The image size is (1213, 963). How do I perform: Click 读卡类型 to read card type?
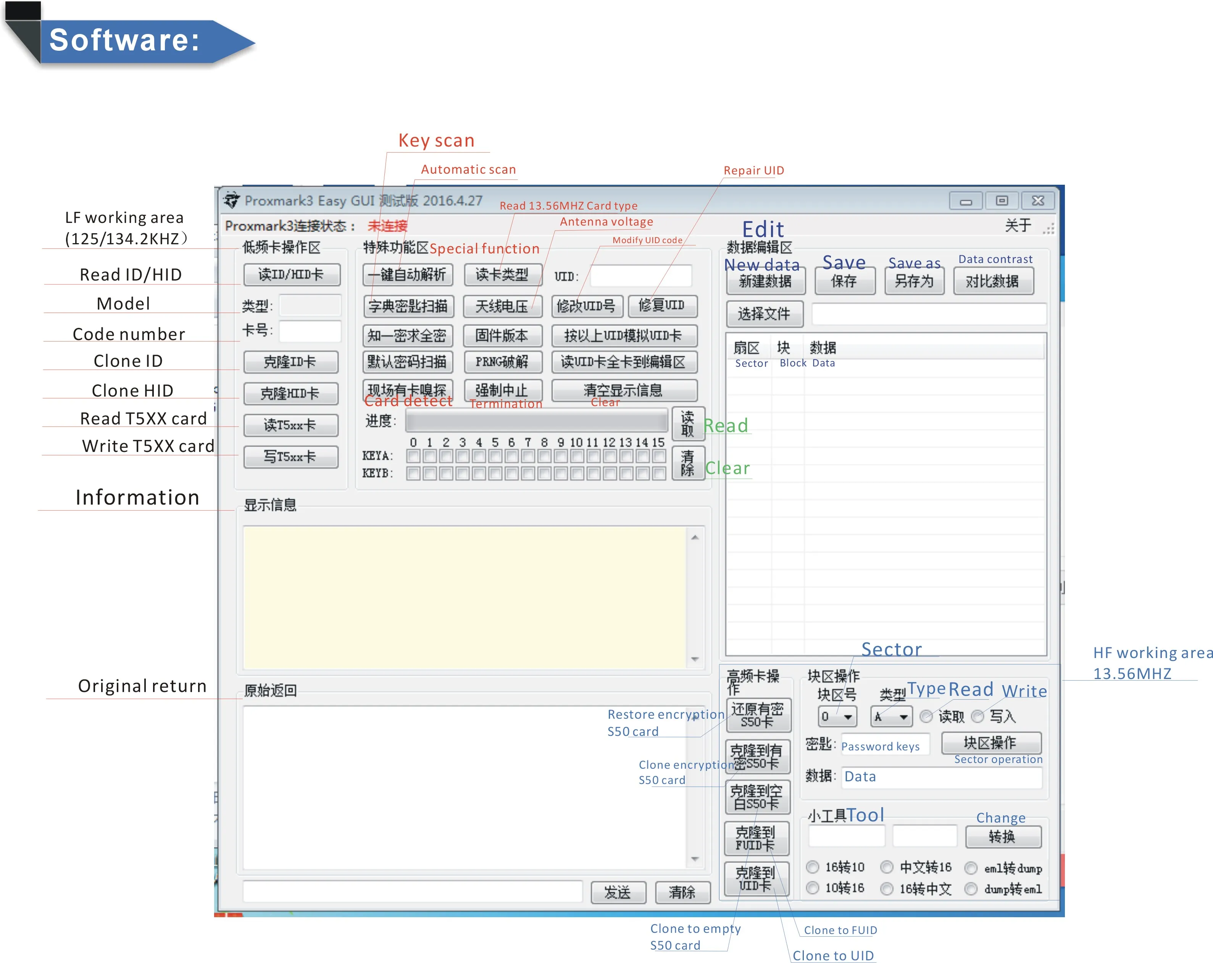pyautogui.click(x=502, y=274)
